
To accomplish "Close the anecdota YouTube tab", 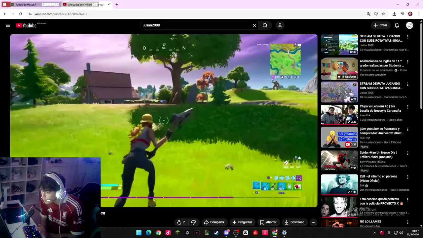I will click(x=109, y=5).
